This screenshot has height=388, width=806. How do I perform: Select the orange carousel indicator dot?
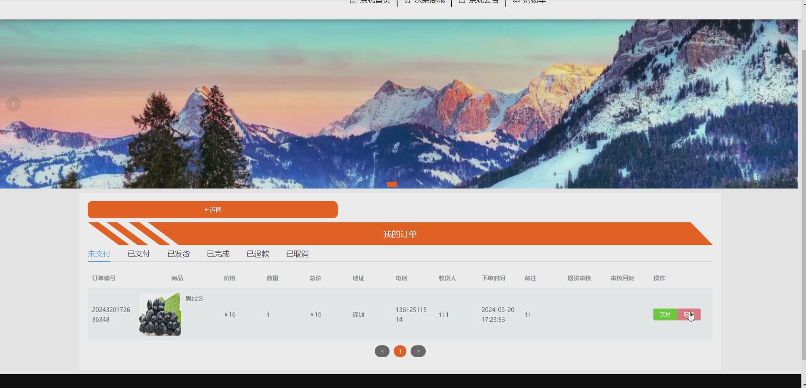click(392, 184)
